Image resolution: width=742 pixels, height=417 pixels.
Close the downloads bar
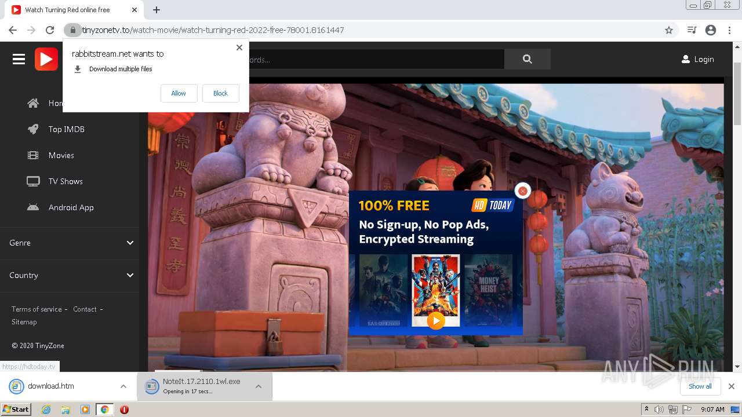[732, 386]
